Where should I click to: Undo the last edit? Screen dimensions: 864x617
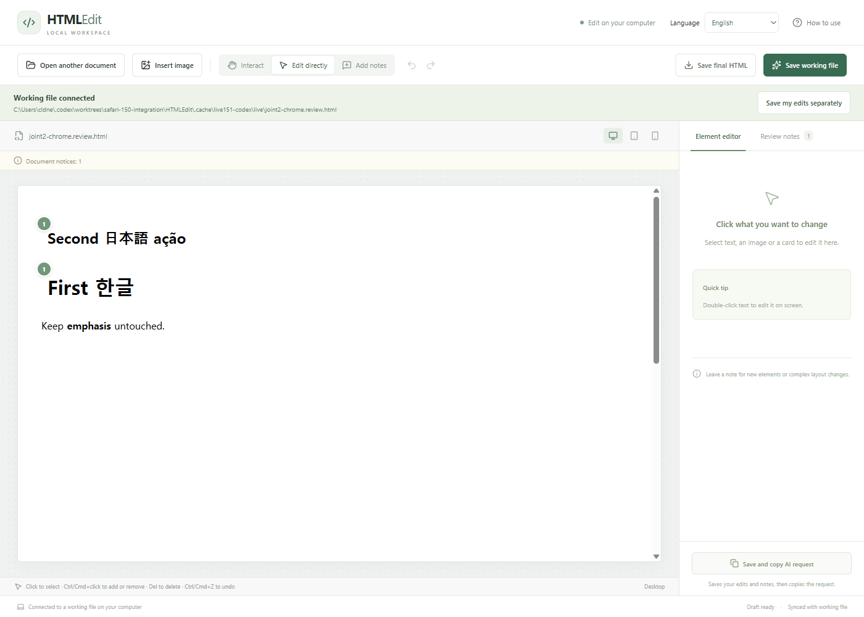tap(412, 65)
